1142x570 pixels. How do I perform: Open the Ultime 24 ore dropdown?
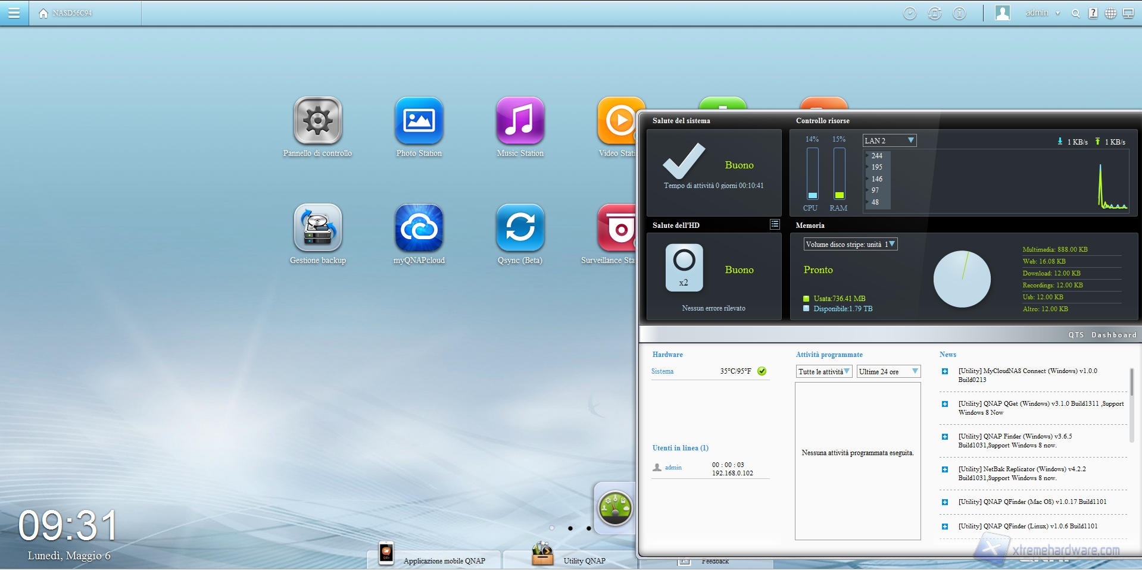888,371
